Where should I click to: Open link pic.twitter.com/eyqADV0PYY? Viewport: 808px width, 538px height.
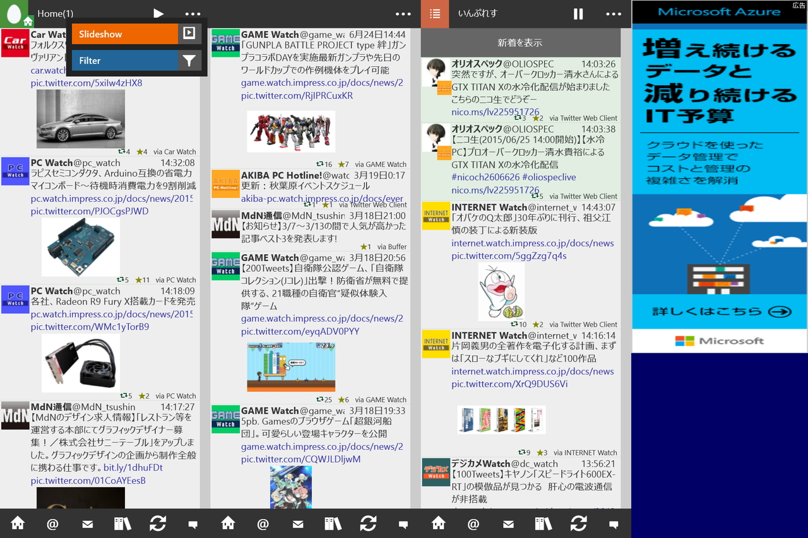click(x=300, y=332)
